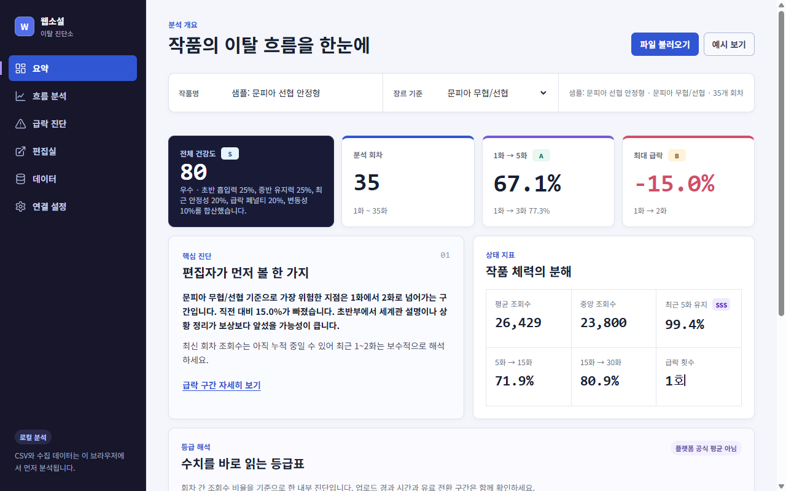The height and width of the screenshot is (491, 786).
Task: Click the 중앙 조회수 value 23,800
Action: pos(604,323)
